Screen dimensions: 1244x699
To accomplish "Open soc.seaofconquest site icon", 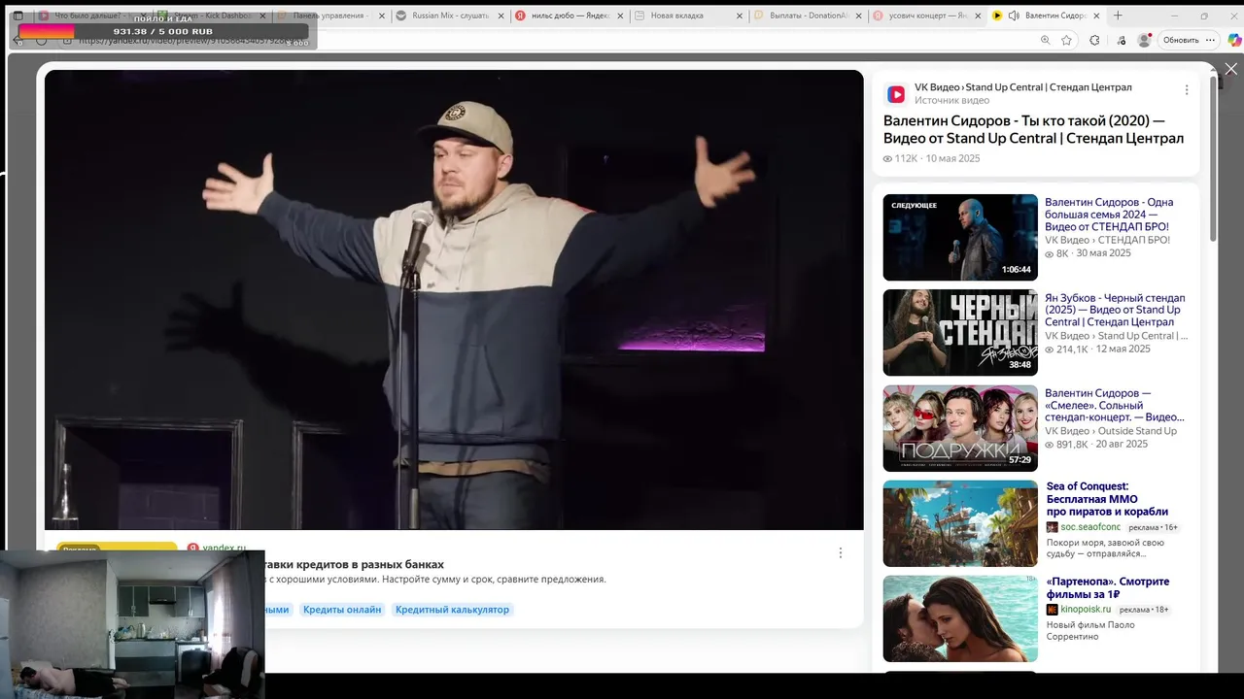I will [x=1052, y=527].
